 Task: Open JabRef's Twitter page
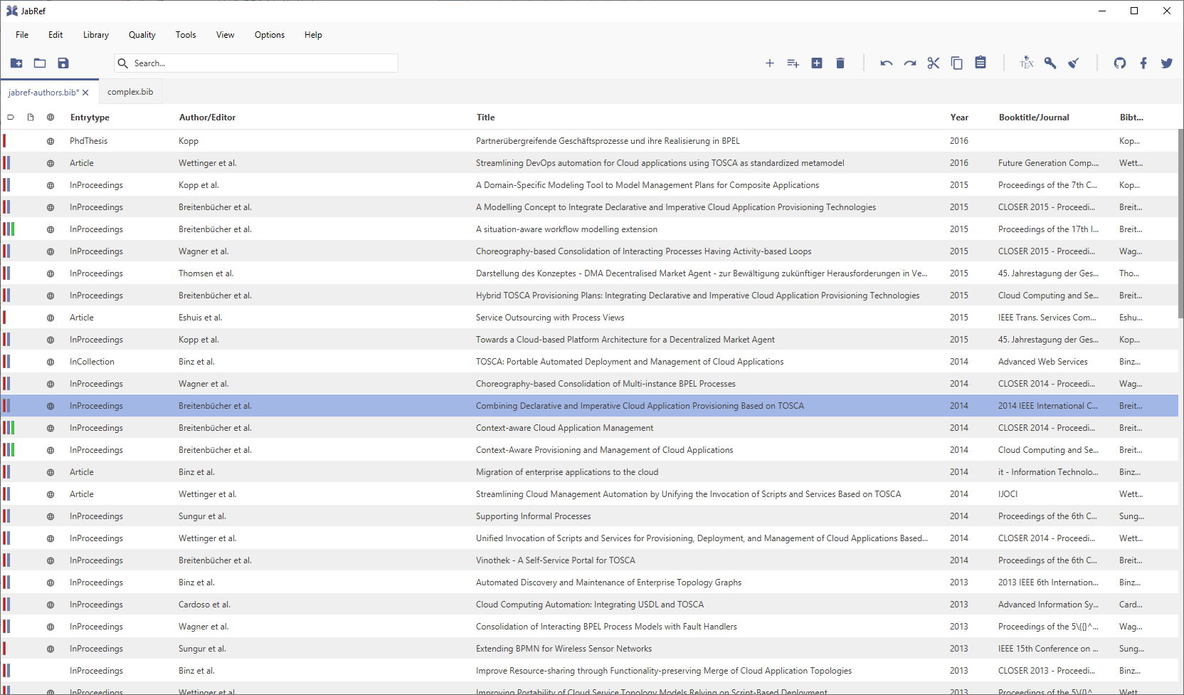(x=1167, y=63)
